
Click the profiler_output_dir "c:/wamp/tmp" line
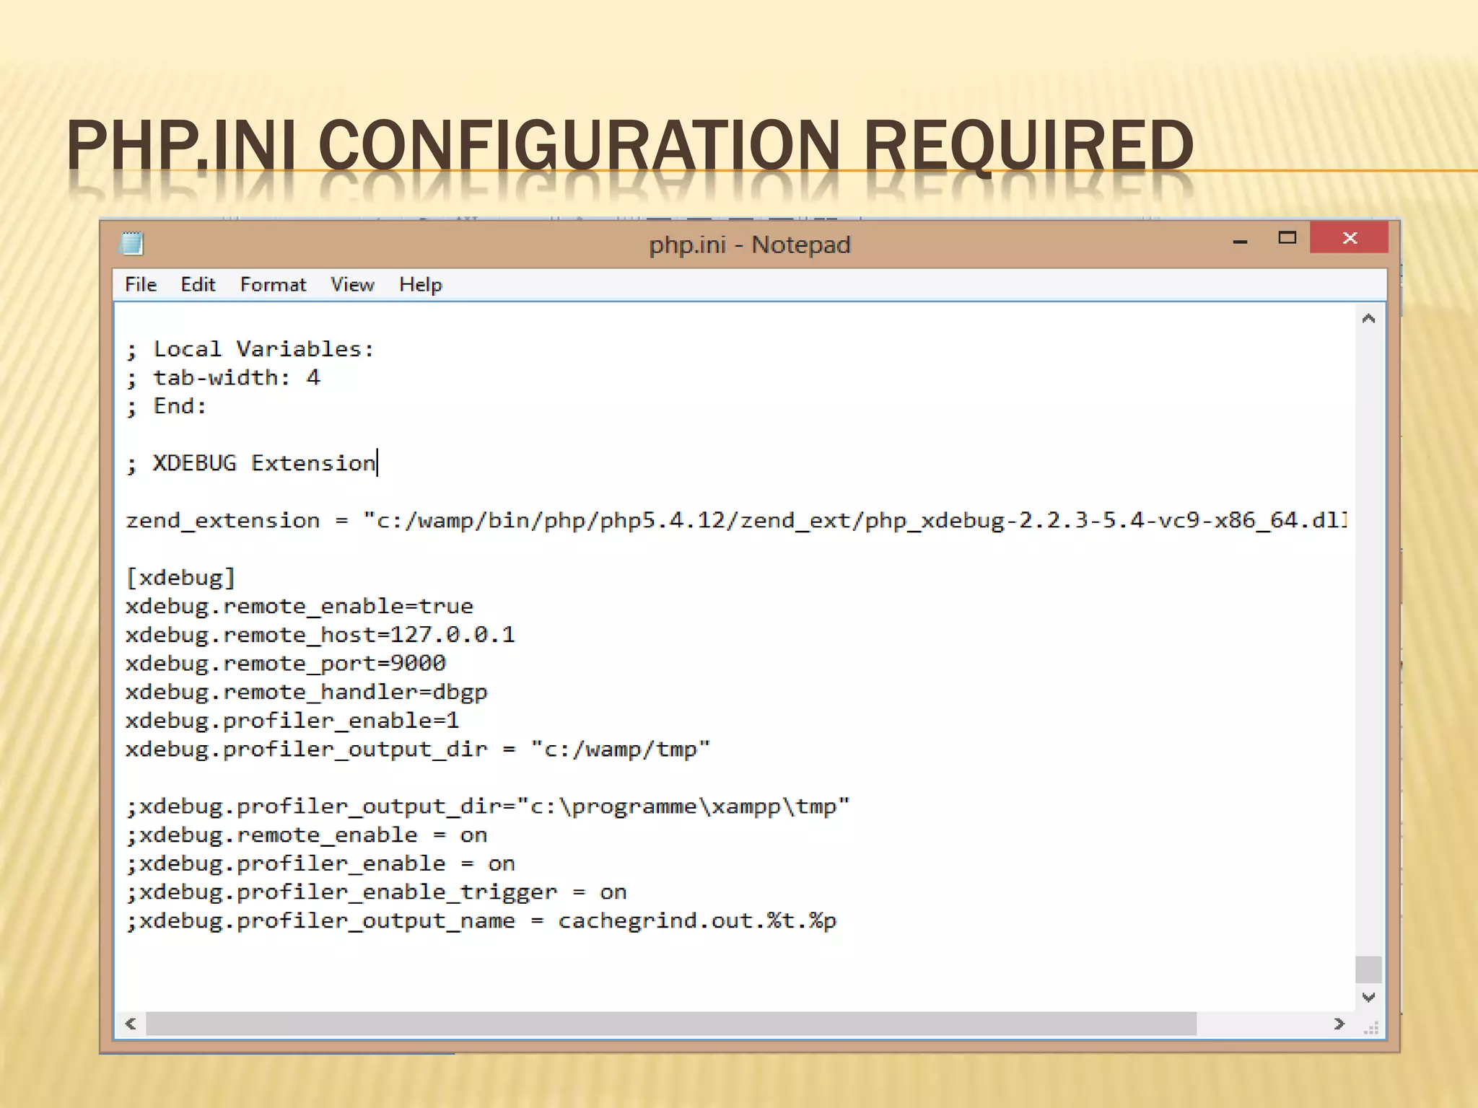point(418,749)
